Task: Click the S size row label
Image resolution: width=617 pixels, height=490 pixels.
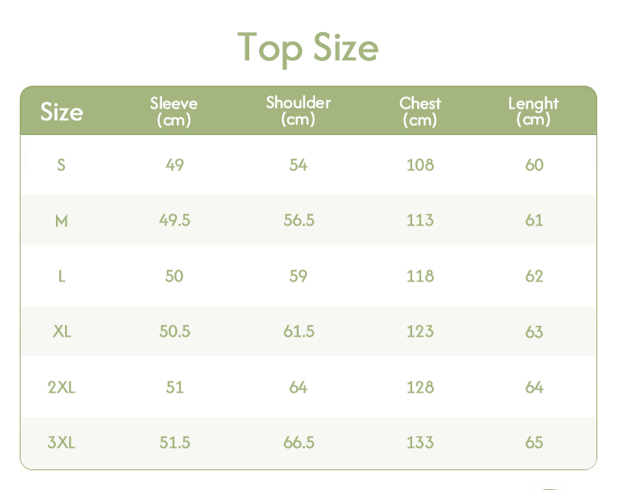Action: pos(61,165)
